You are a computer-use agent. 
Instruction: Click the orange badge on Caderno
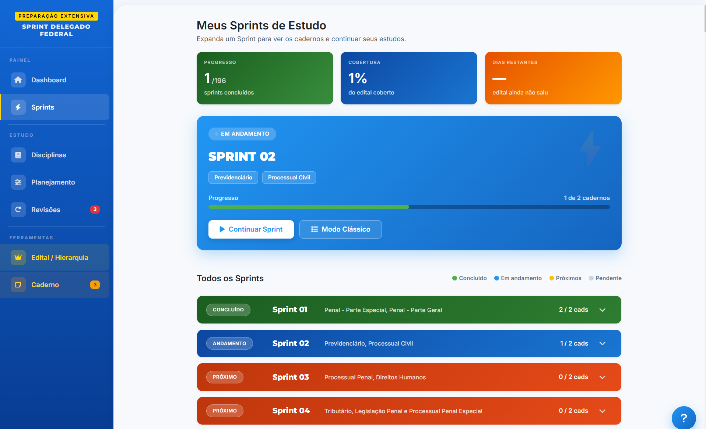click(x=95, y=285)
